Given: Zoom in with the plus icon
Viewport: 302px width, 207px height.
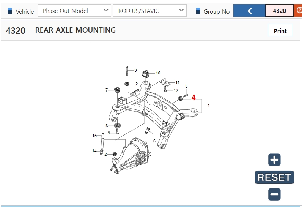Looking at the screenshot, I should [x=274, y=160].
